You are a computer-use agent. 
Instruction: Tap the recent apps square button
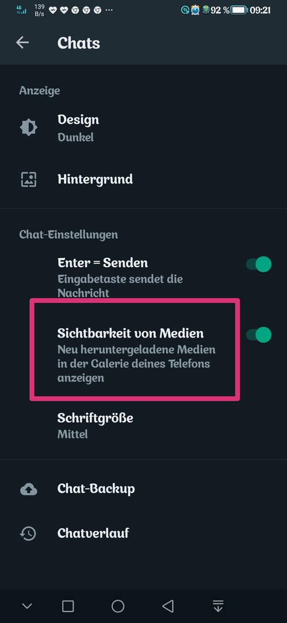(68, 606)
